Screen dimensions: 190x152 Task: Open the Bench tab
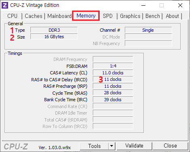pyautogui.click(x=153, y=16)
